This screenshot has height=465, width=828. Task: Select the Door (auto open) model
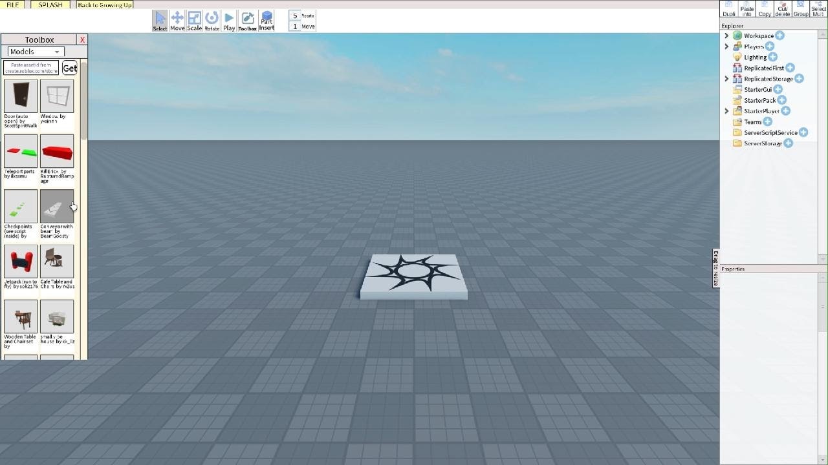coord(21,96)
